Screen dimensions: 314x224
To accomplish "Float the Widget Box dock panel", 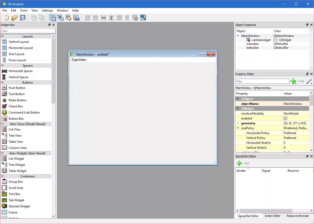I will 49,25.
